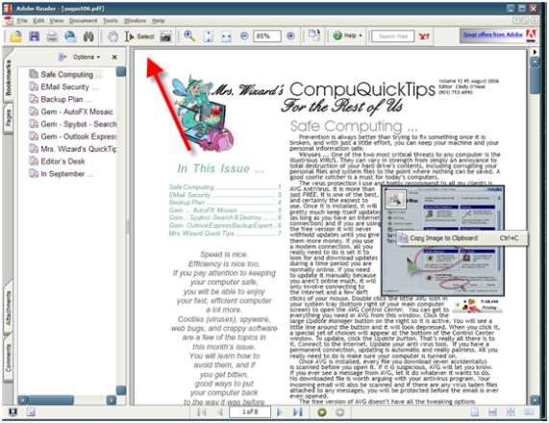
Task: Click the email/globe icon in the toolbar
Action: 70,37
